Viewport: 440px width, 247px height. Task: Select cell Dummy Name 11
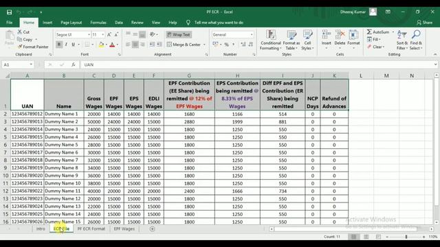(64, 191)
